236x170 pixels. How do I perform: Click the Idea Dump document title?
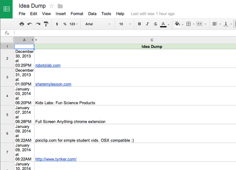pos(32,6)
